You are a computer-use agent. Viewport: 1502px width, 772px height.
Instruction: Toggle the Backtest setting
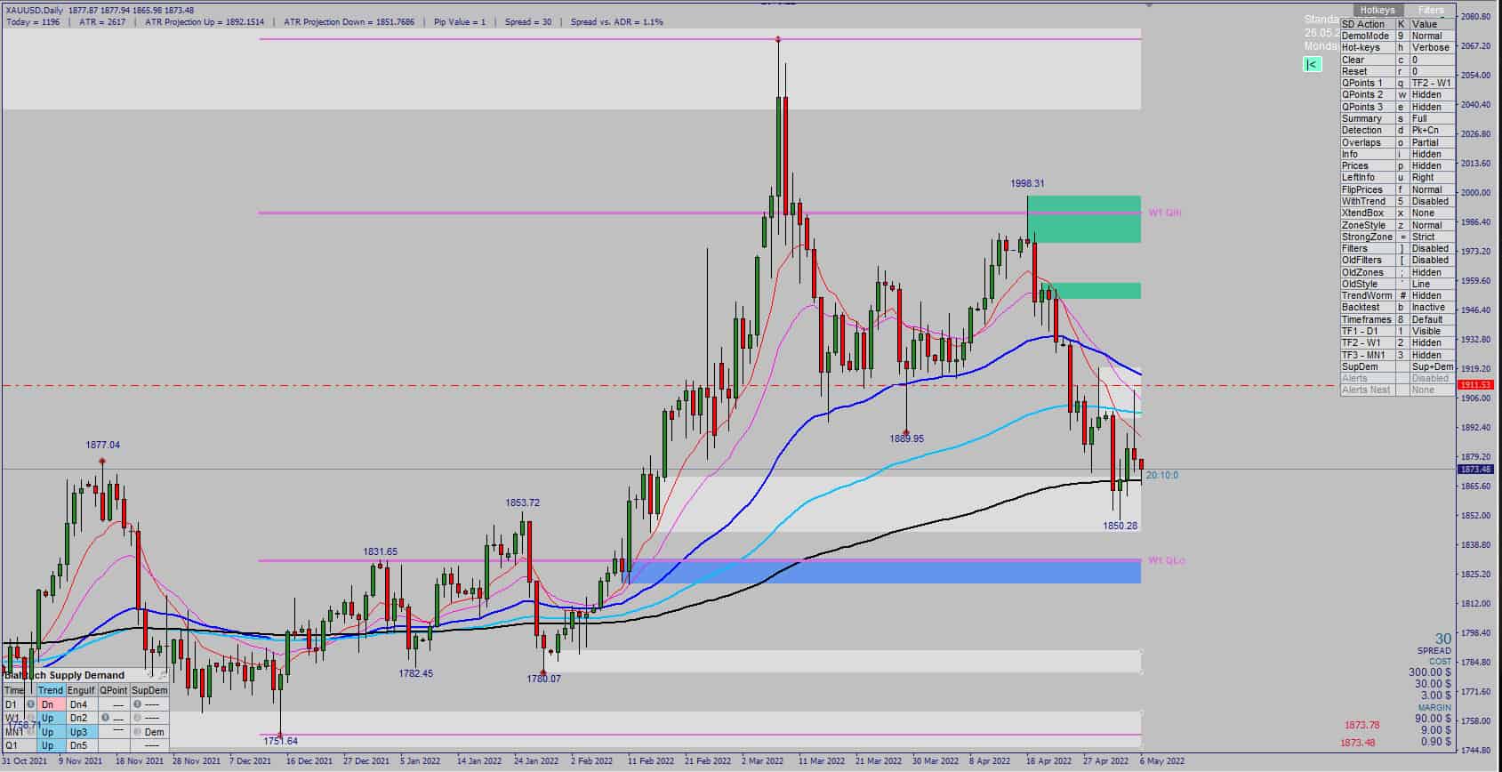[1397, 307]
